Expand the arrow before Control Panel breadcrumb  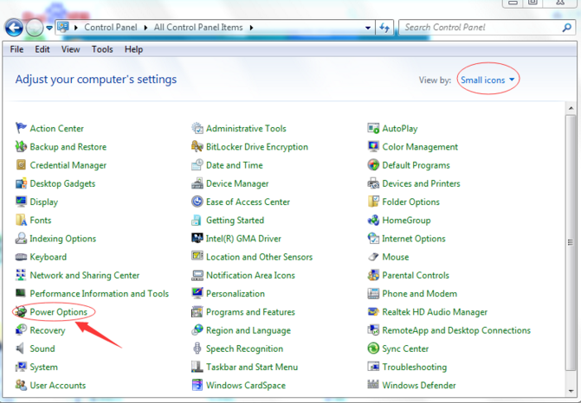[x=76, y=28]
